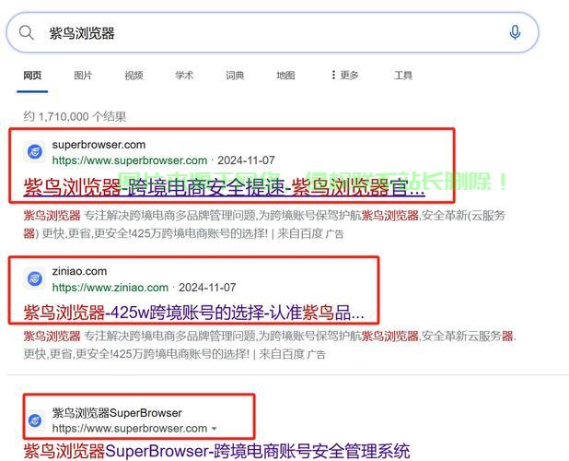Screen dimensions: 569x461
Task: Click the first ad snippet mentioning 云服务器 in parentheses
Action: (264, 224)
